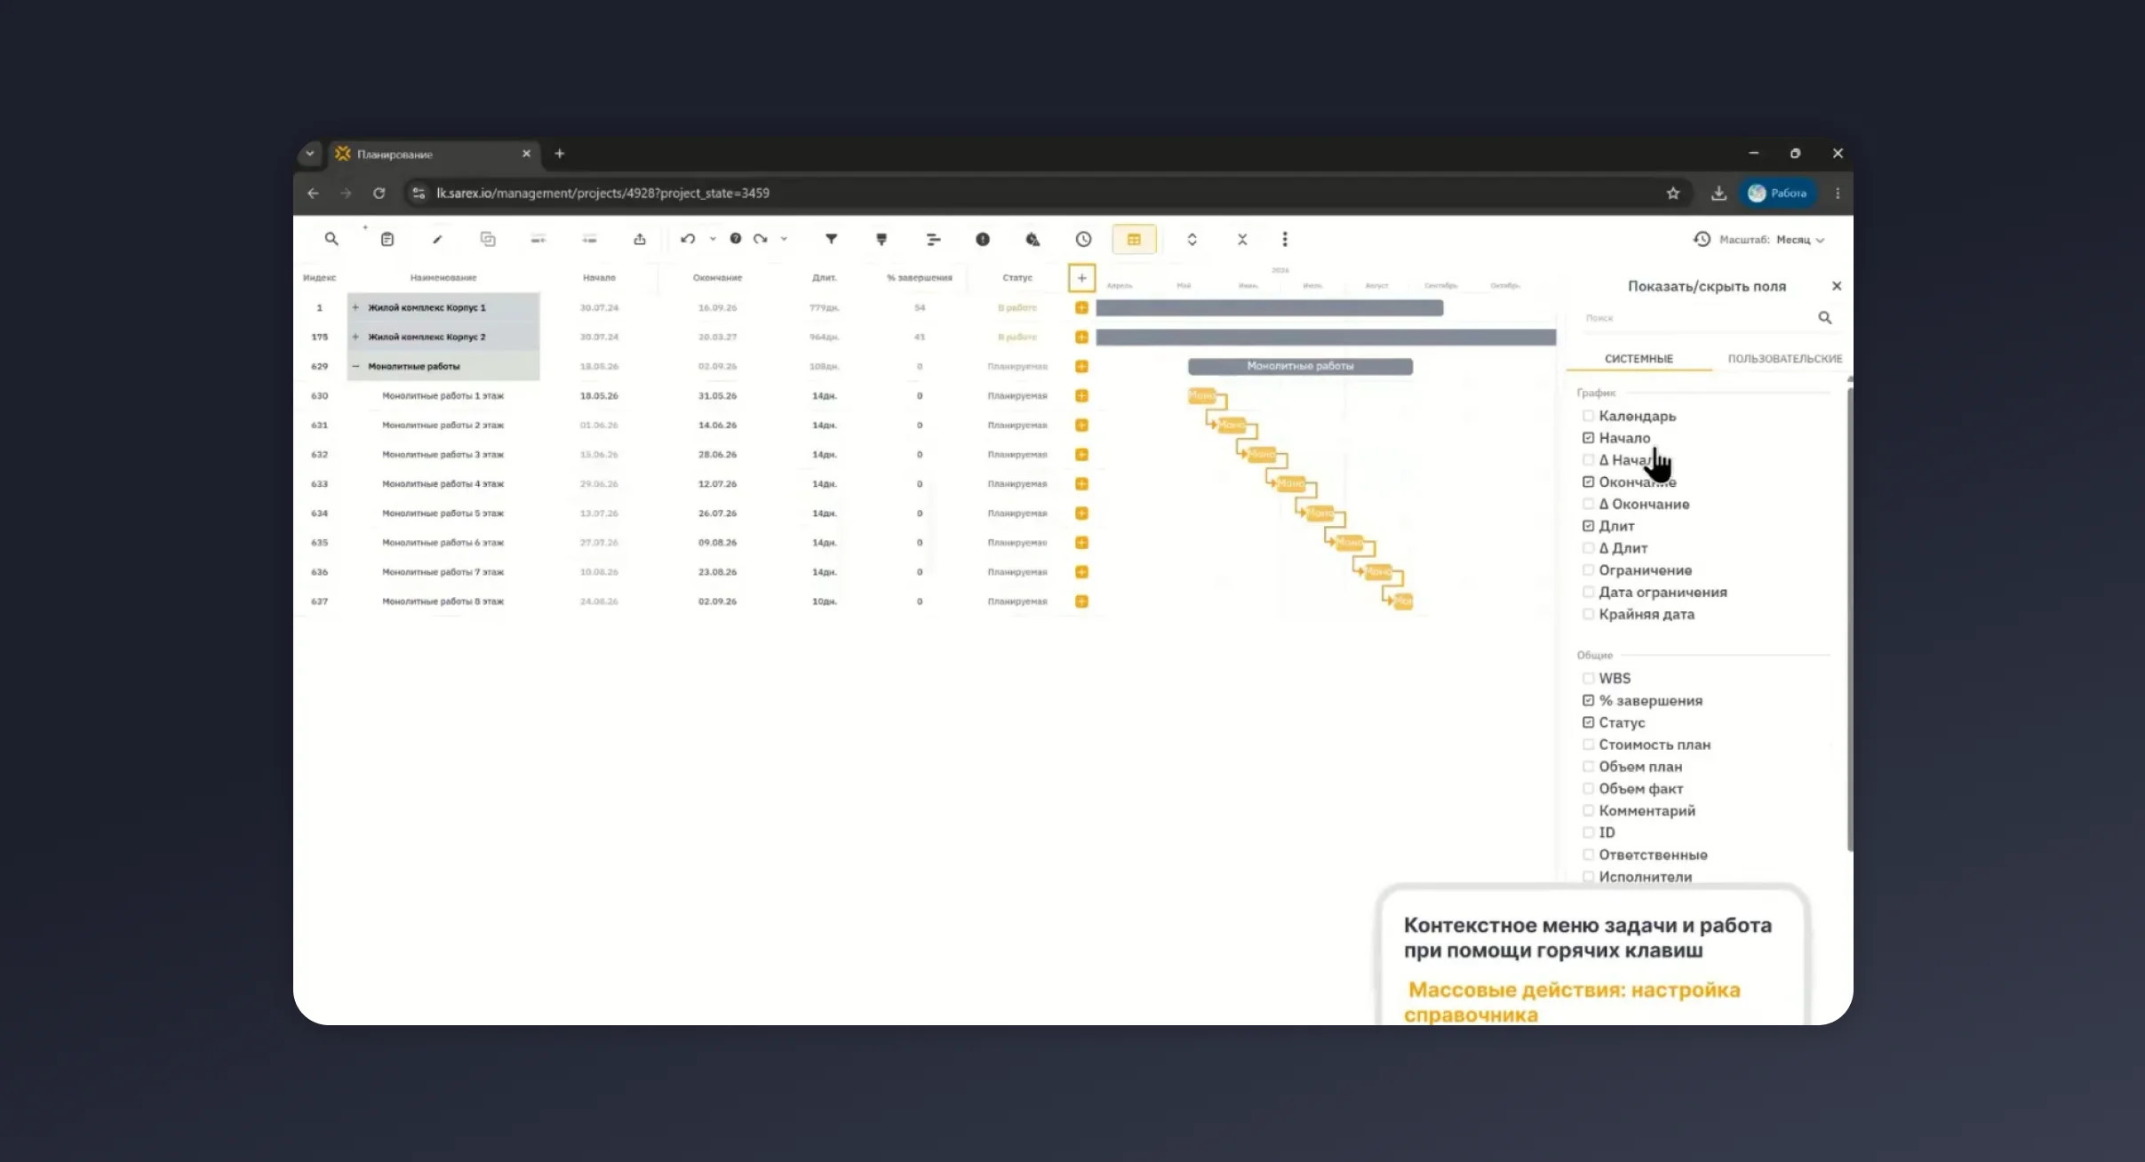Click the align-bars grouping icon
The image size is (2145, 1162).
pos(933,239)
